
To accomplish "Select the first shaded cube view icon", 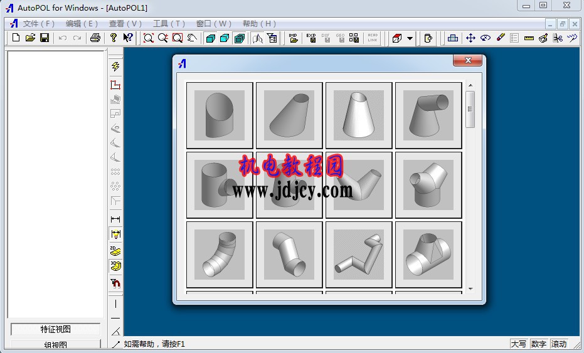I will [x=210, y=38].
